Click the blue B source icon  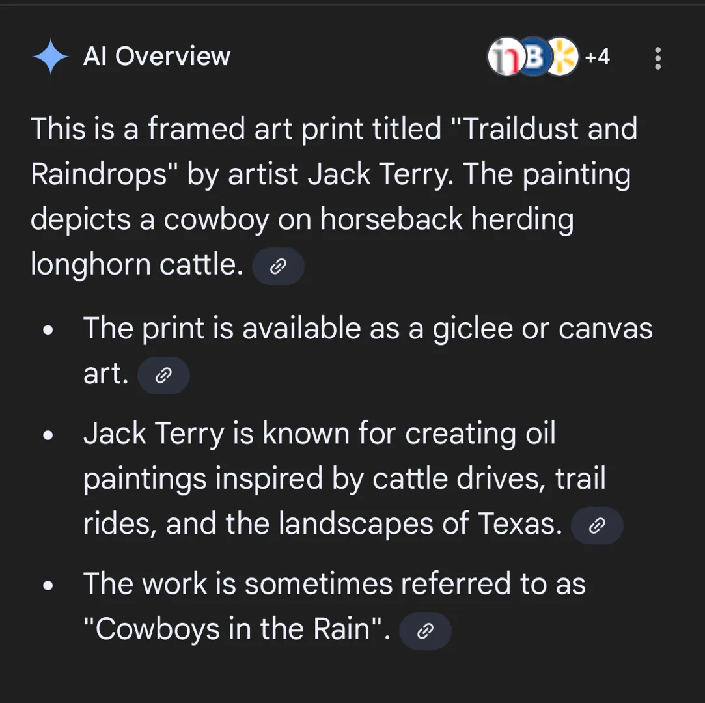(533, 57)
